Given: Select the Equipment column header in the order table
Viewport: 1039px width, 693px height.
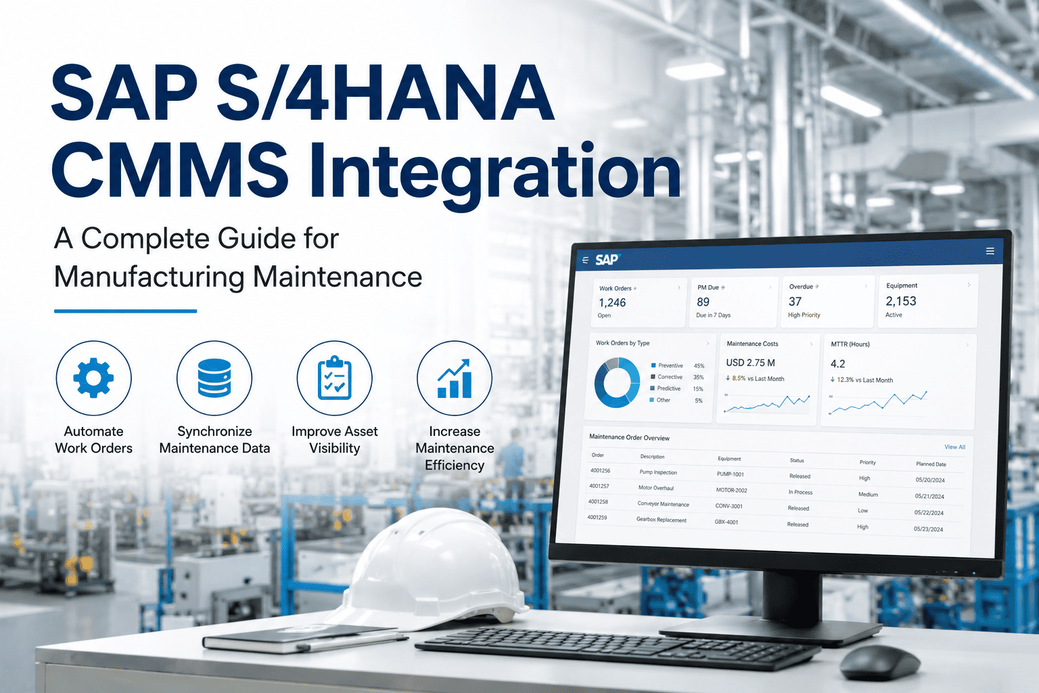Looking at the screenshot, I should (x=729, y=458).
